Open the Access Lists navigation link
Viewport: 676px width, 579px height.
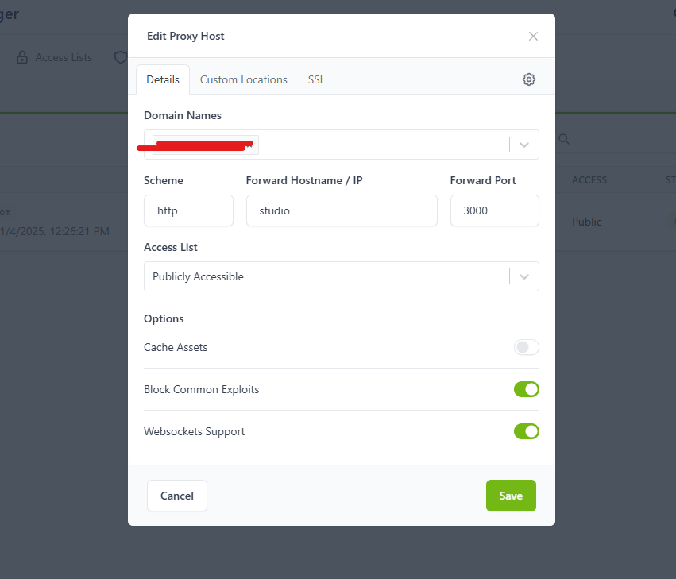pyautogui.click(x=64, y=57)
